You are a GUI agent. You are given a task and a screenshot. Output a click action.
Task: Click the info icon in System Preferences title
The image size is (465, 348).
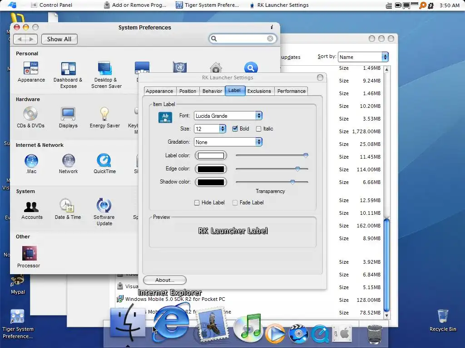pyautogui.click(x=272, y=27)
